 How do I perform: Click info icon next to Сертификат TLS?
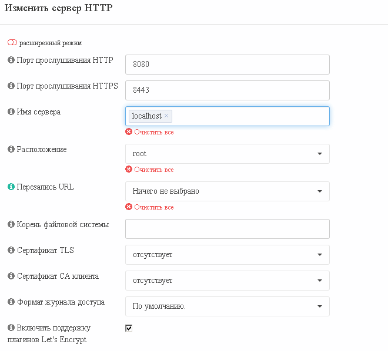tap(11, 250)
